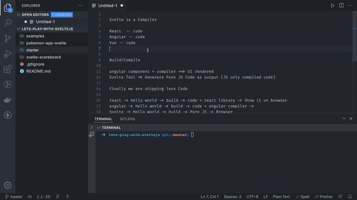This screenshot has width=357, height=200.
Task: Click the split terminal icon in panel gutter
Action: [x=91, y=134]
